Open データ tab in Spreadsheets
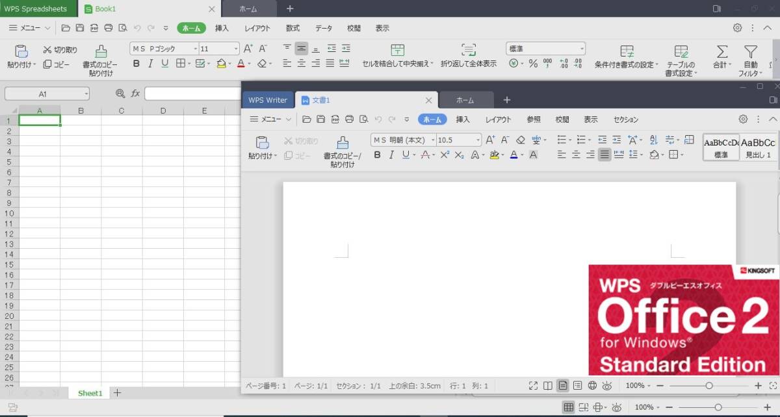780x417 pixels. pyautogui.click(x=324, y=28)
